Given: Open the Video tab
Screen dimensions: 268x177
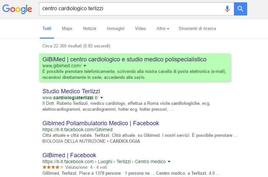Looking at the screenshot, I should (x=140, y=29).
